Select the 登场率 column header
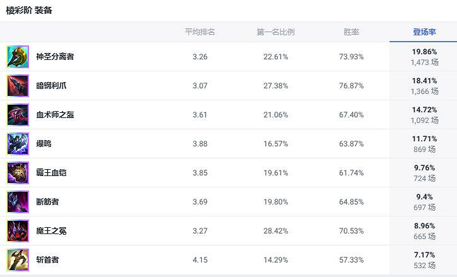 pos(424,32)
